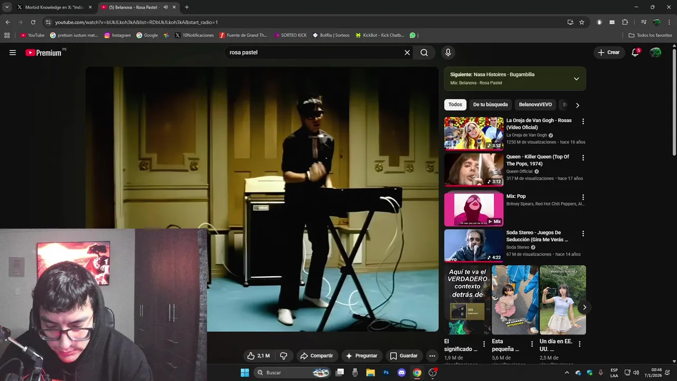Select the BelanovaVEVO chip
The image size is (677, 381).
535,105
